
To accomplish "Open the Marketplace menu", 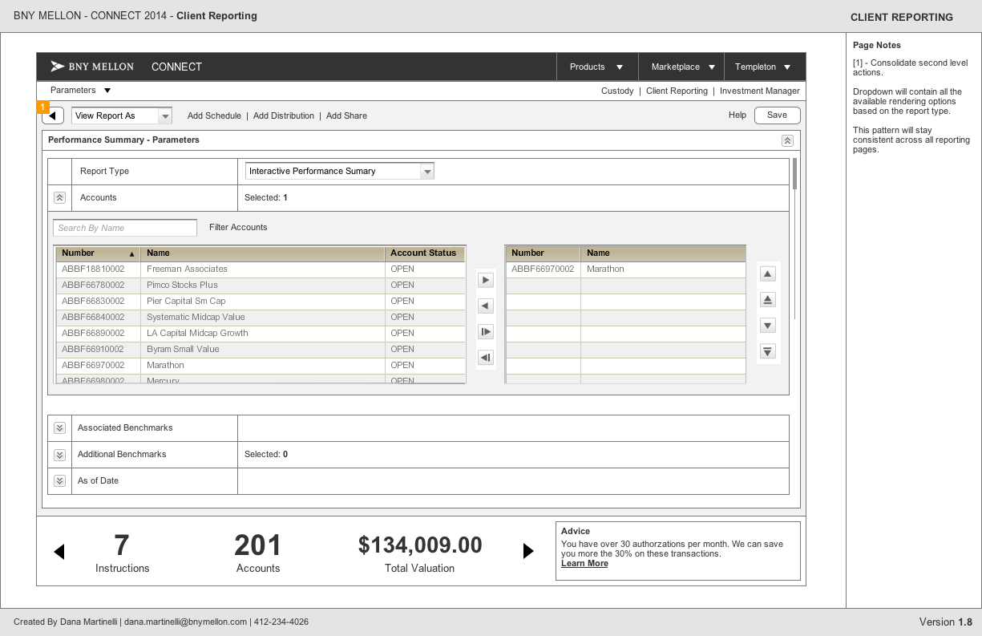I will [683, 67].
